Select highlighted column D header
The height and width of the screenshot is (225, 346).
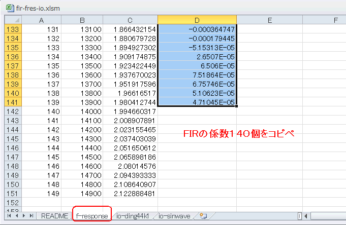197,20
